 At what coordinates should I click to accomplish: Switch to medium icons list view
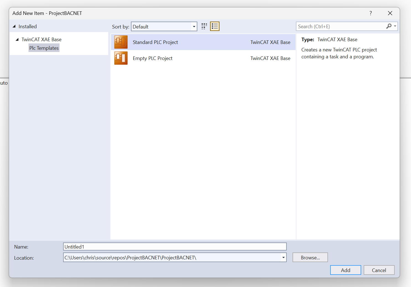click(215, 26)
